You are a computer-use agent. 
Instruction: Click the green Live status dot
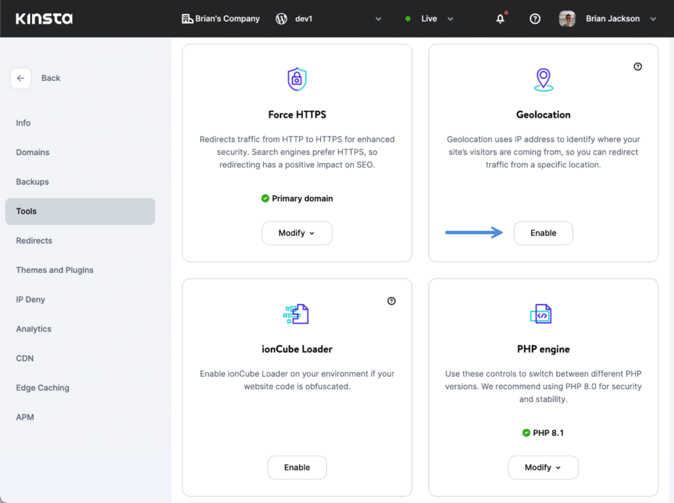[x=408, y=19]
